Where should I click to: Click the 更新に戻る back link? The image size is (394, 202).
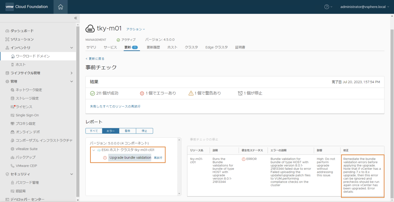pos(95,58)
